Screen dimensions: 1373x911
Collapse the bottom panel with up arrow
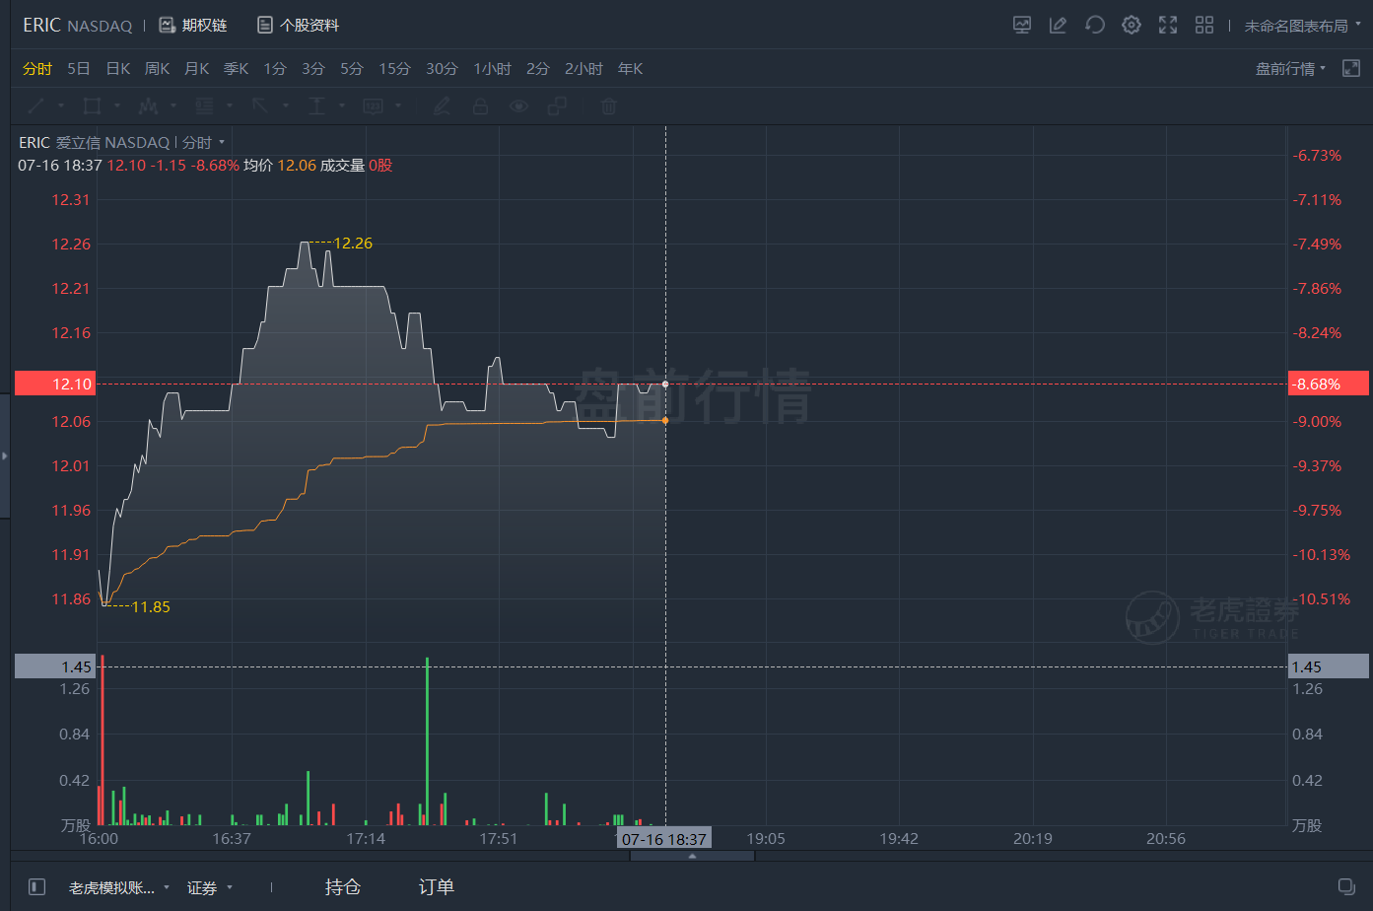[692, 856]
